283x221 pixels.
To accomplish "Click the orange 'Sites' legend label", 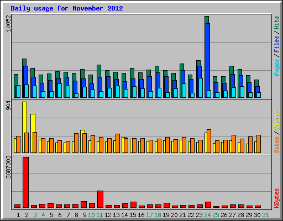I will tap(276, 145).
